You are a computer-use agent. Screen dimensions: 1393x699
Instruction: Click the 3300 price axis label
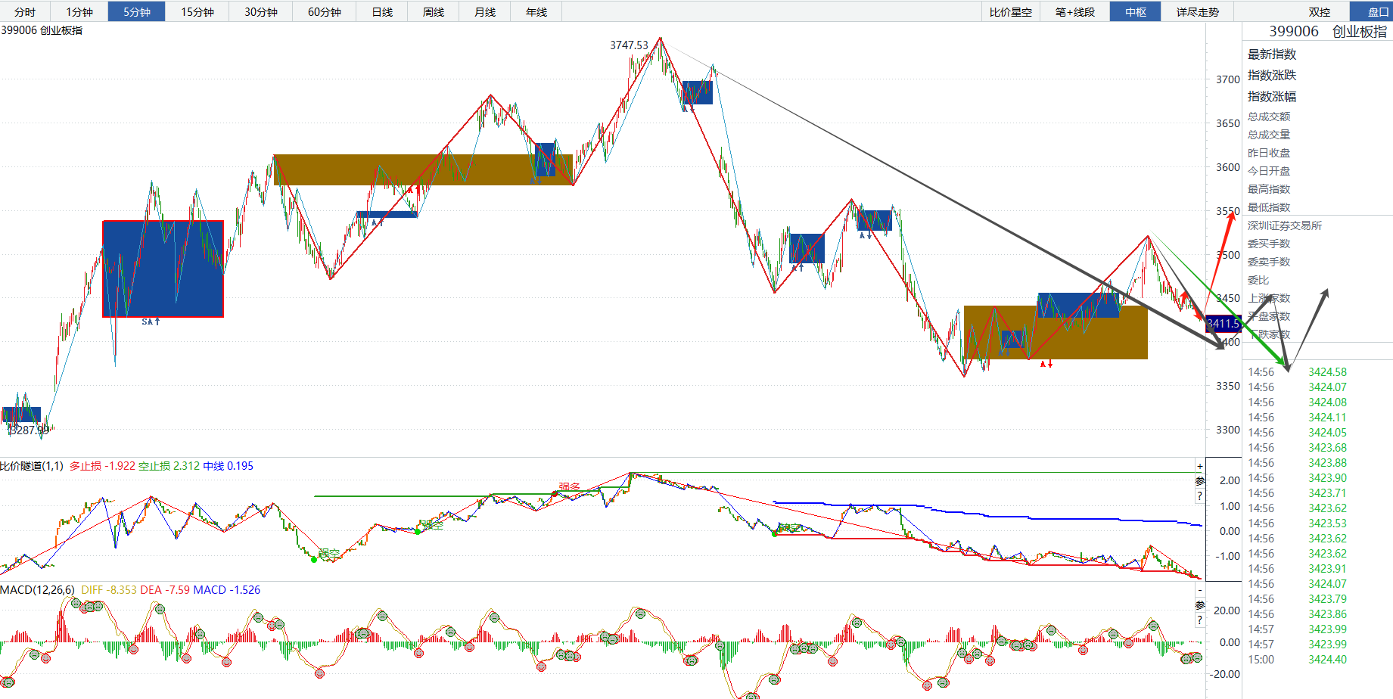click(1228, 430)
